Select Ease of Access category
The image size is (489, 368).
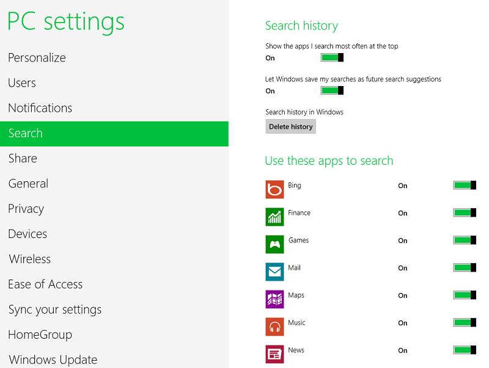pyautogui.click(x=114, y=284)
